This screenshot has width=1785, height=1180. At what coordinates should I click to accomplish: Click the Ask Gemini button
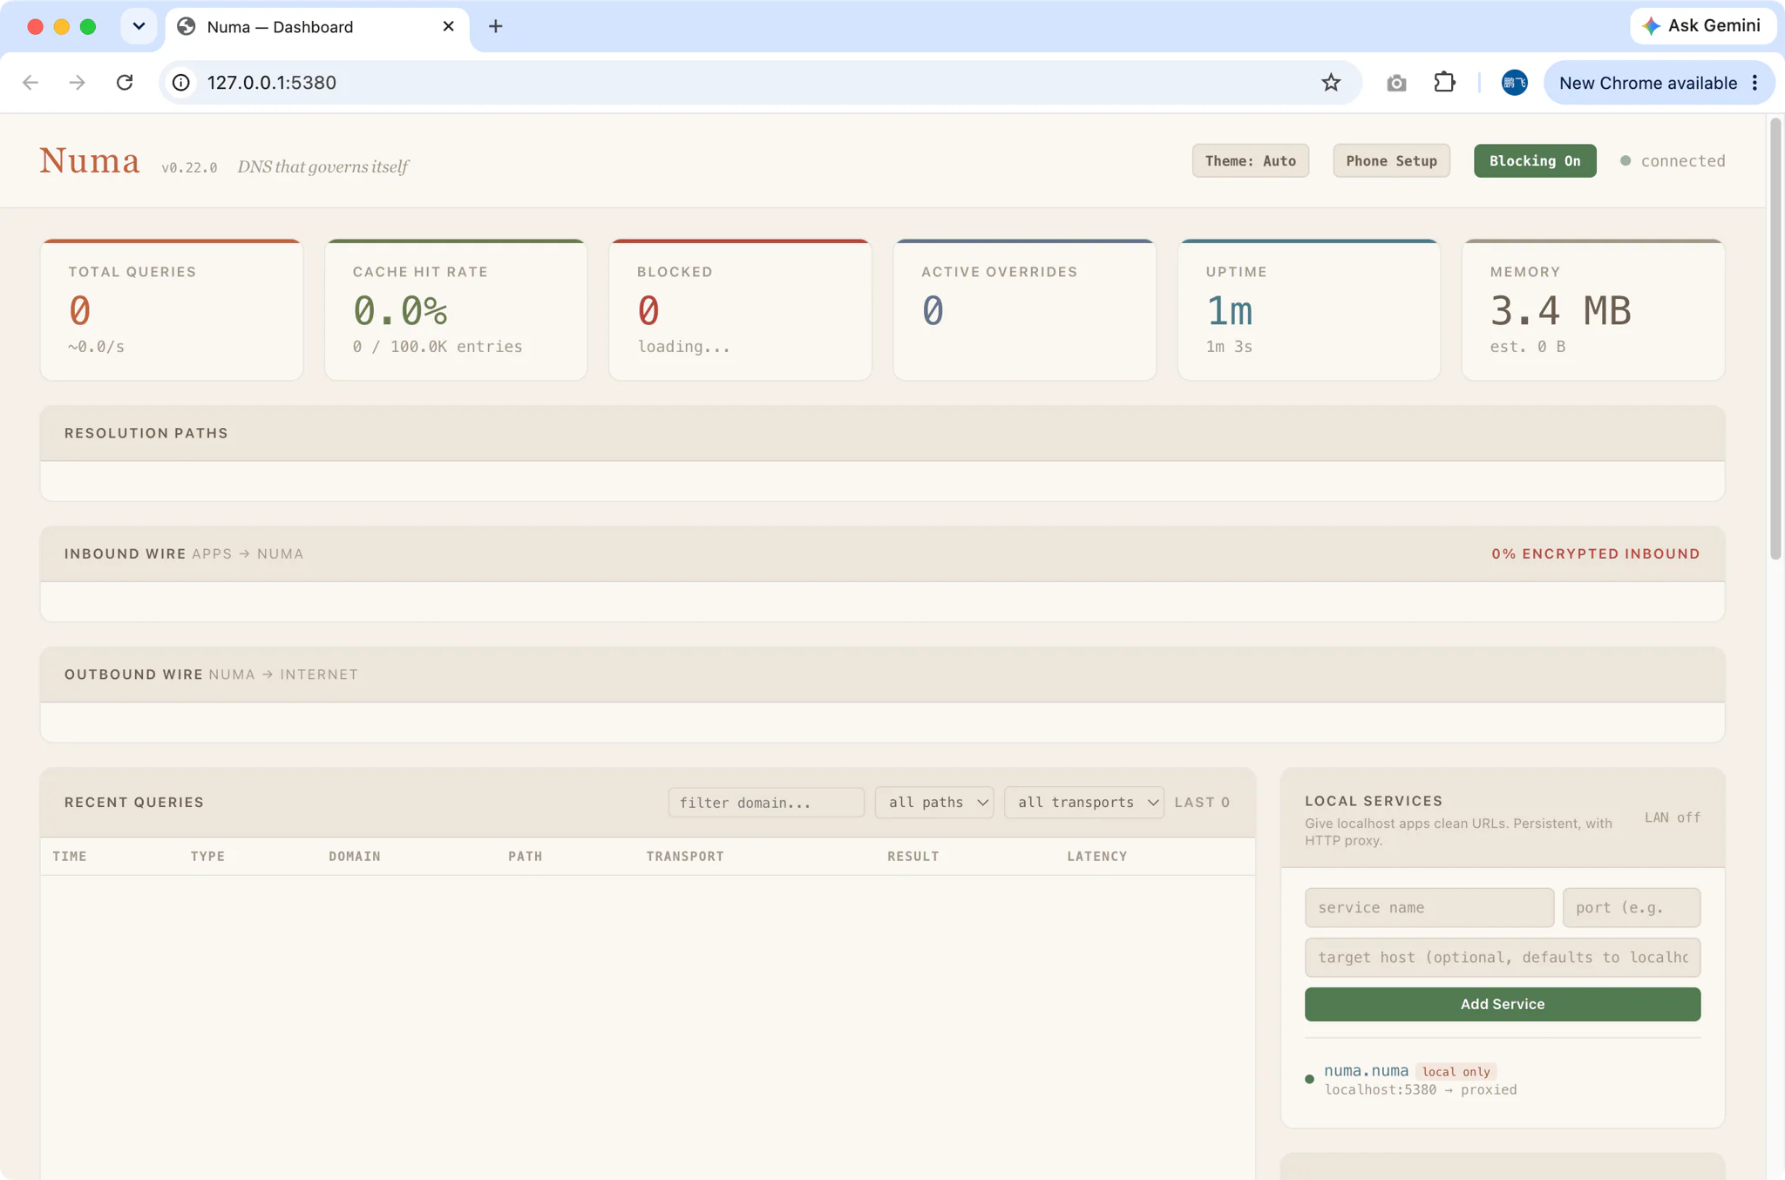1702,26
